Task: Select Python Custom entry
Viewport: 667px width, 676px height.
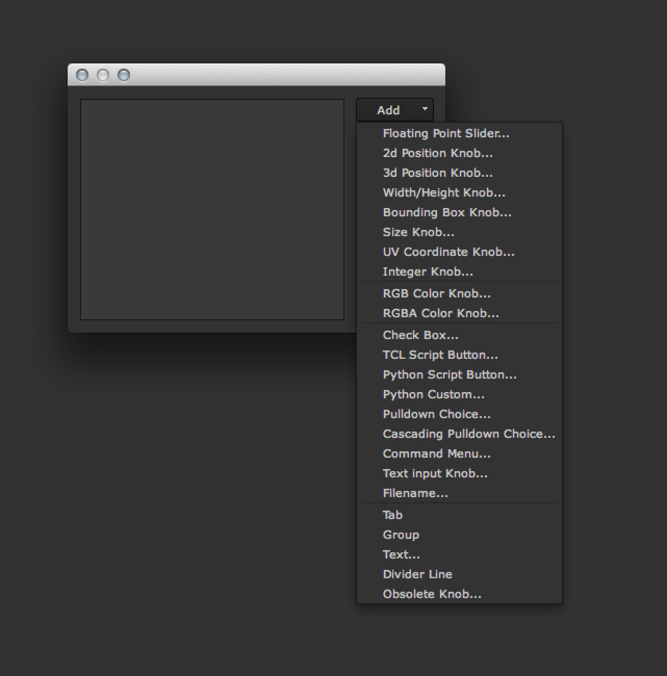Action: pos(459,395)
